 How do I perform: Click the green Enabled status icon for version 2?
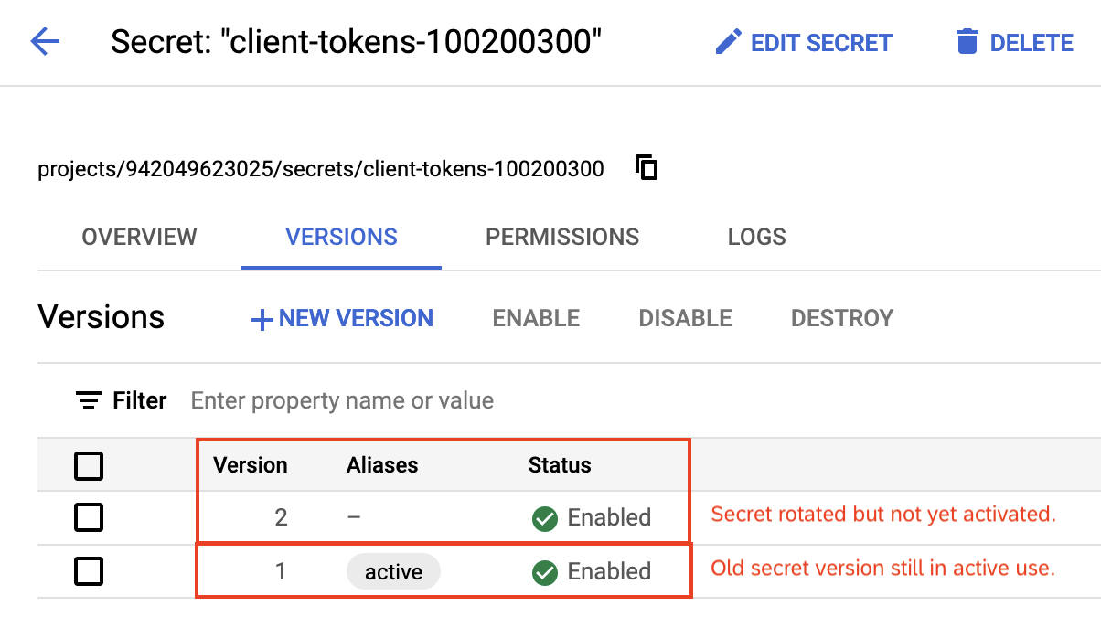point(545,517)
